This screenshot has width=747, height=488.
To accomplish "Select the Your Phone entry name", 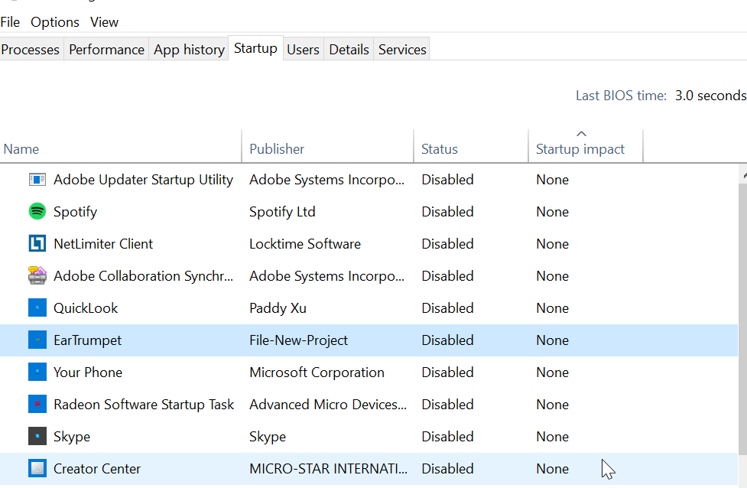I will pos(88,373).
